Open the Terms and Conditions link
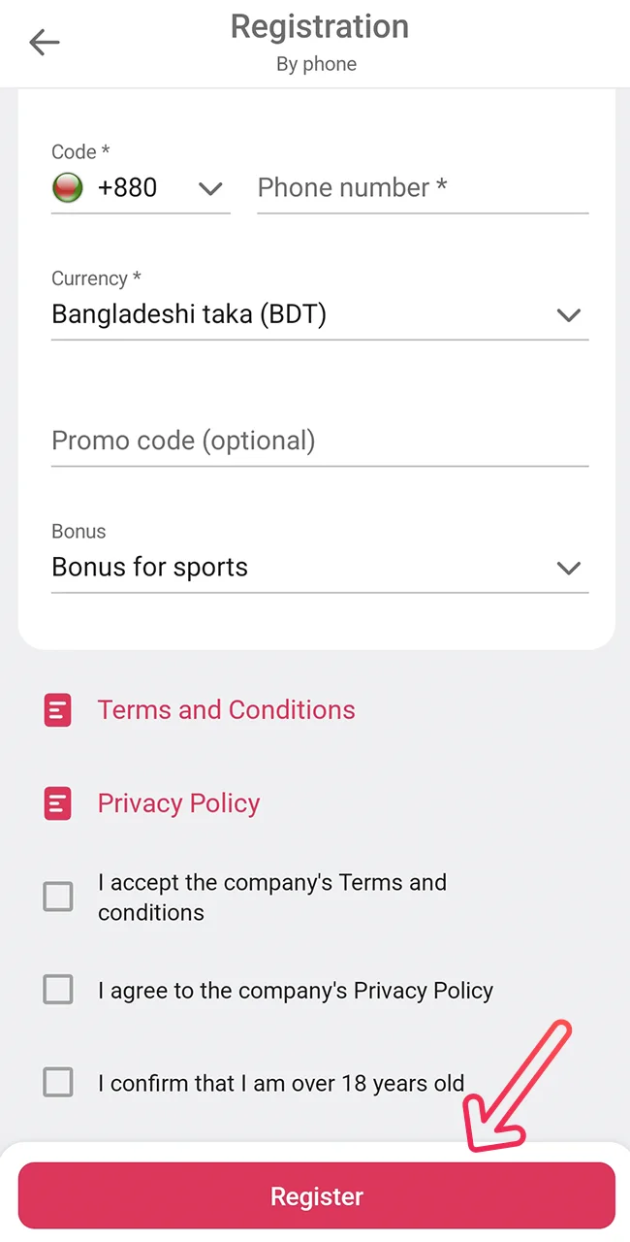The height and width of the screenshot is (1242, 630). pos(226,709)
